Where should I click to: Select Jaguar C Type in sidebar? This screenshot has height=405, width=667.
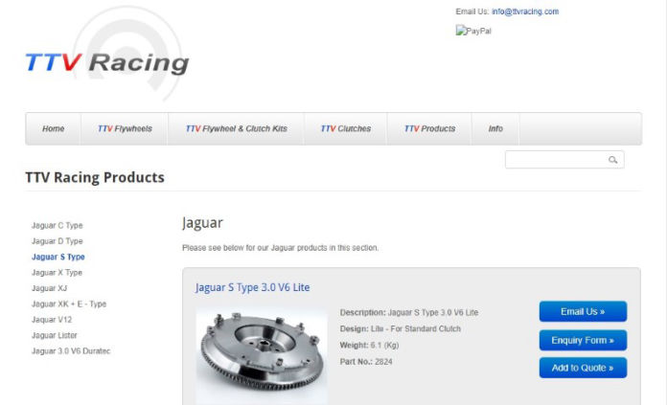[57, 225]
